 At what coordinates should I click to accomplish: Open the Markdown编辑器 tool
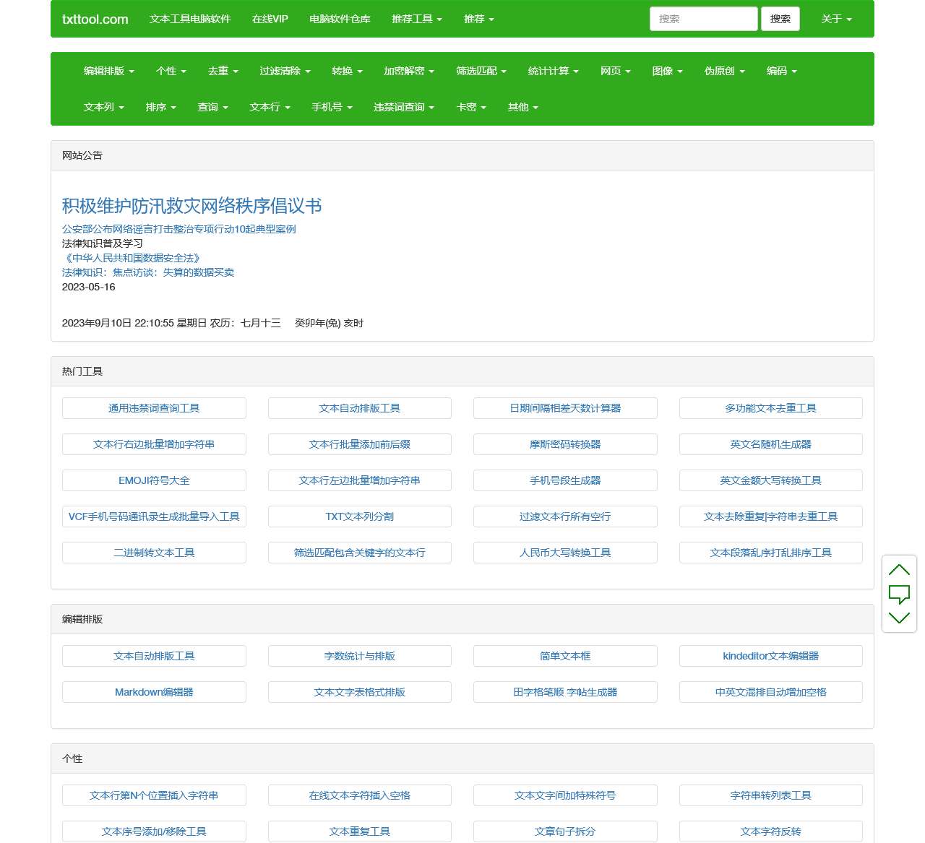click(x=154, y=692)
